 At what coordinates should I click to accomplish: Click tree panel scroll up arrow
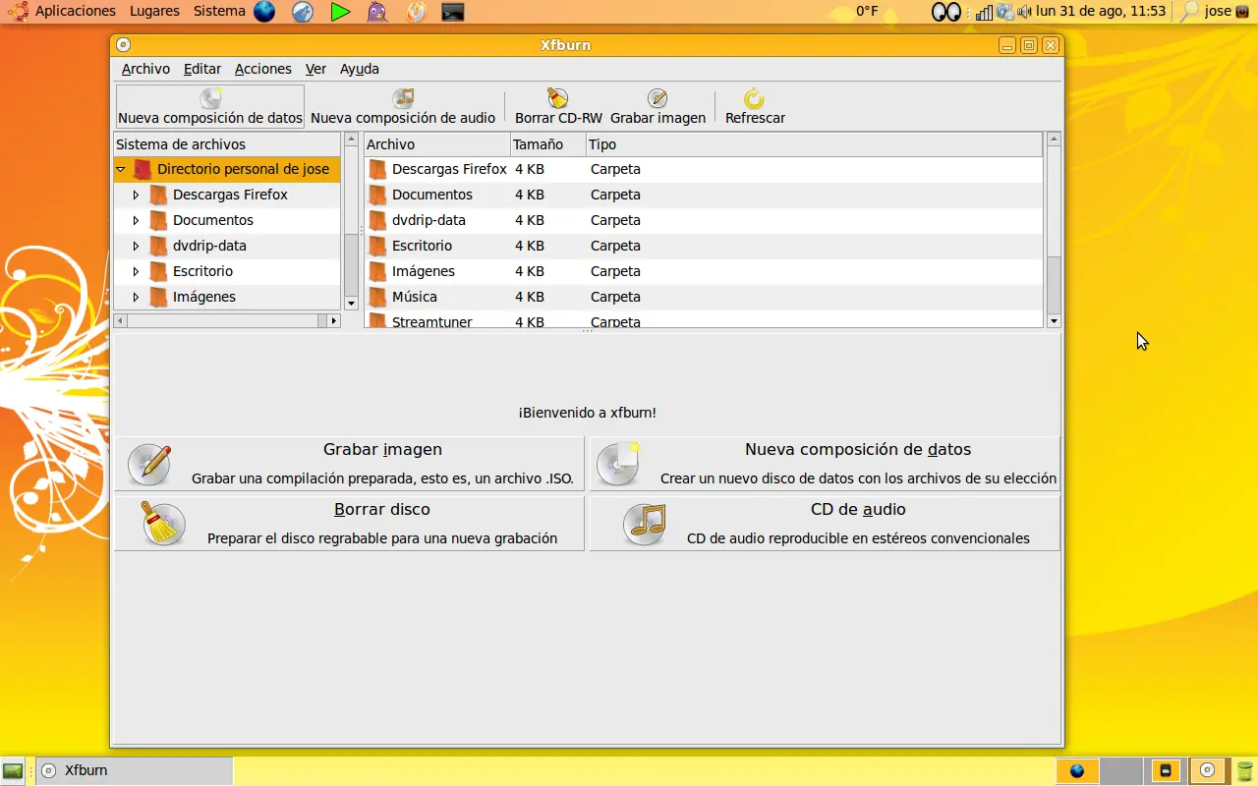(351, 140)
